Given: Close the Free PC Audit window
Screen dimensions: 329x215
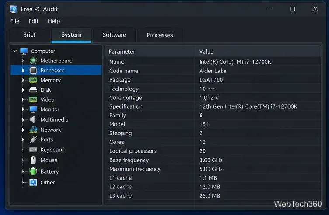Looking at the screenshot, I should tap(315, 9).
